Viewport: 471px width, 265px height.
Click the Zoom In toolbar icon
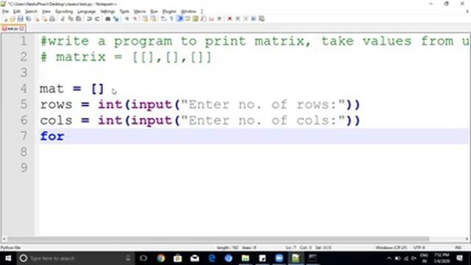point(127,18)
